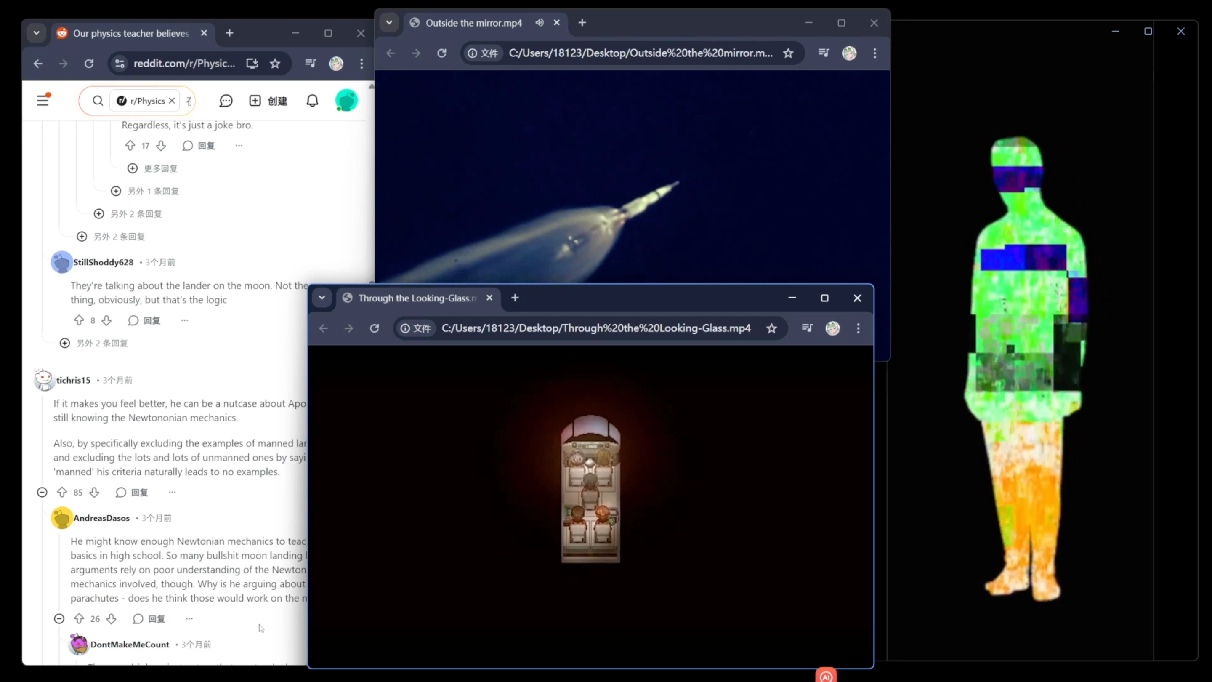
Task: Go back in the Reddit window
Action: [38, 64]
